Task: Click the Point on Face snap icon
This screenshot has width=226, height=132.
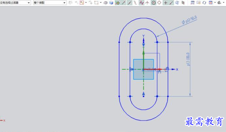Action: (x=177, y=3)
